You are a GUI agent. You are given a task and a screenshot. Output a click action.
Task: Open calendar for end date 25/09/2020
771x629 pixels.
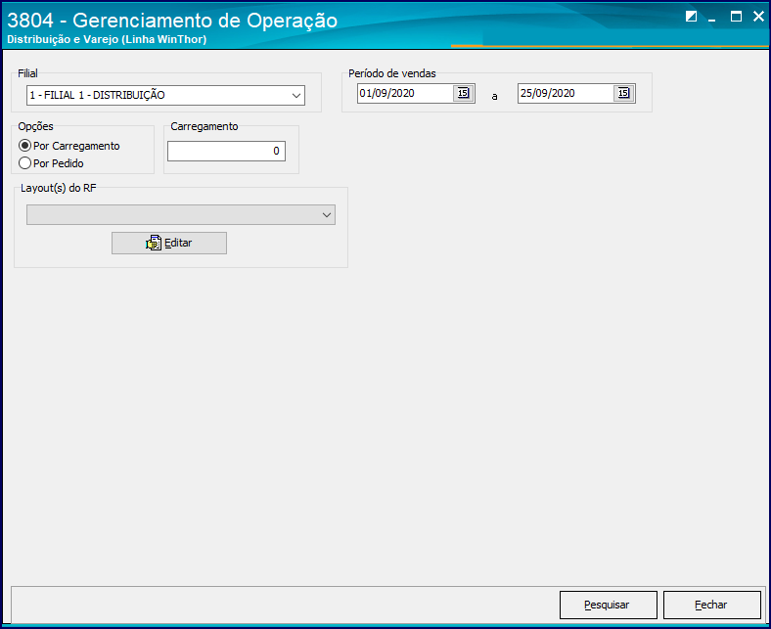tap(623, 93)
